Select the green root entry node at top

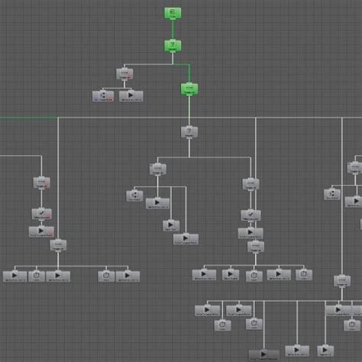tap(173, 13)
